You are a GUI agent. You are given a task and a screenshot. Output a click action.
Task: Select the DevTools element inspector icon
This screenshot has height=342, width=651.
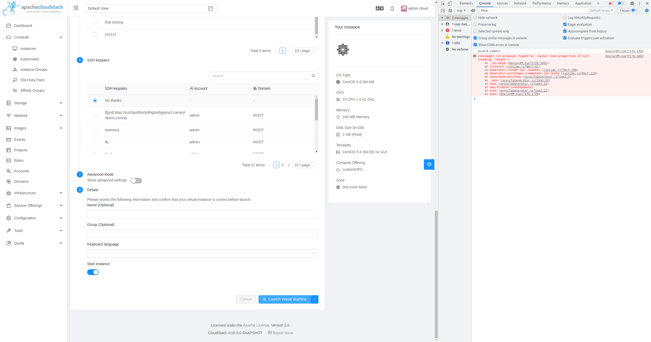(x=443, y=3)
